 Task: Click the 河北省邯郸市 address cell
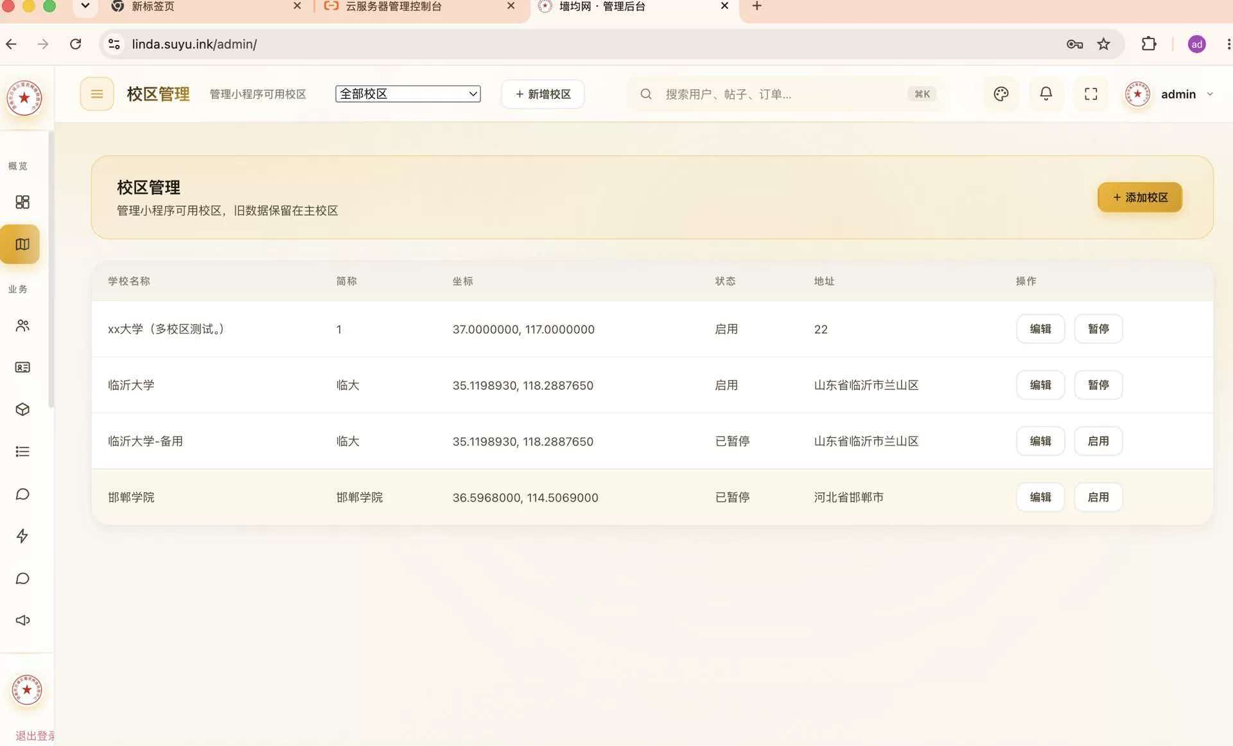[x=848, y=497]
